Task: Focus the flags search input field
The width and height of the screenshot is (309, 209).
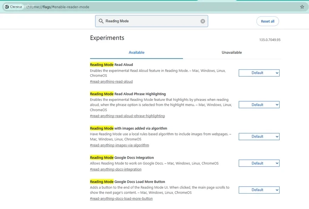Action: pos(151,21)
